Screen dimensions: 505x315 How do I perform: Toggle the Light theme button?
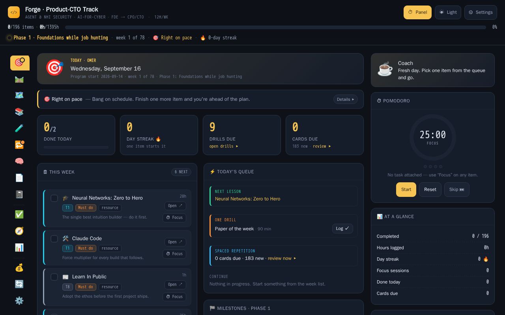pyautogui.click(x=448, y=12)
